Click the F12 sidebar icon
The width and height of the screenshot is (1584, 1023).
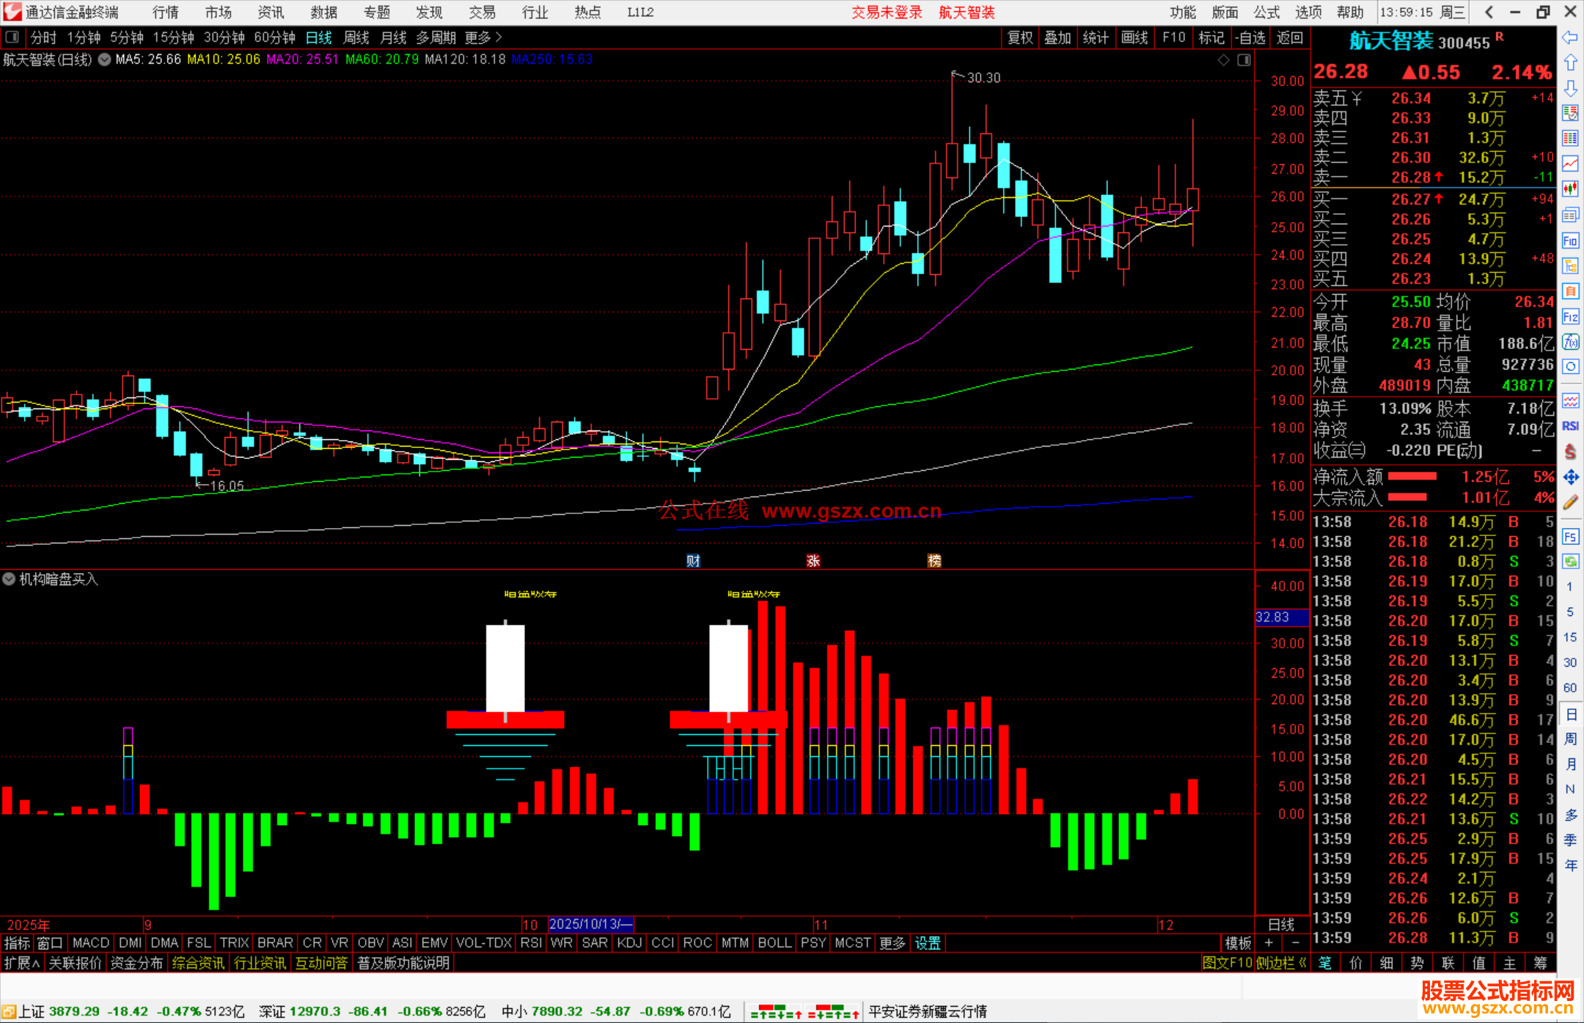[1570, 317]
